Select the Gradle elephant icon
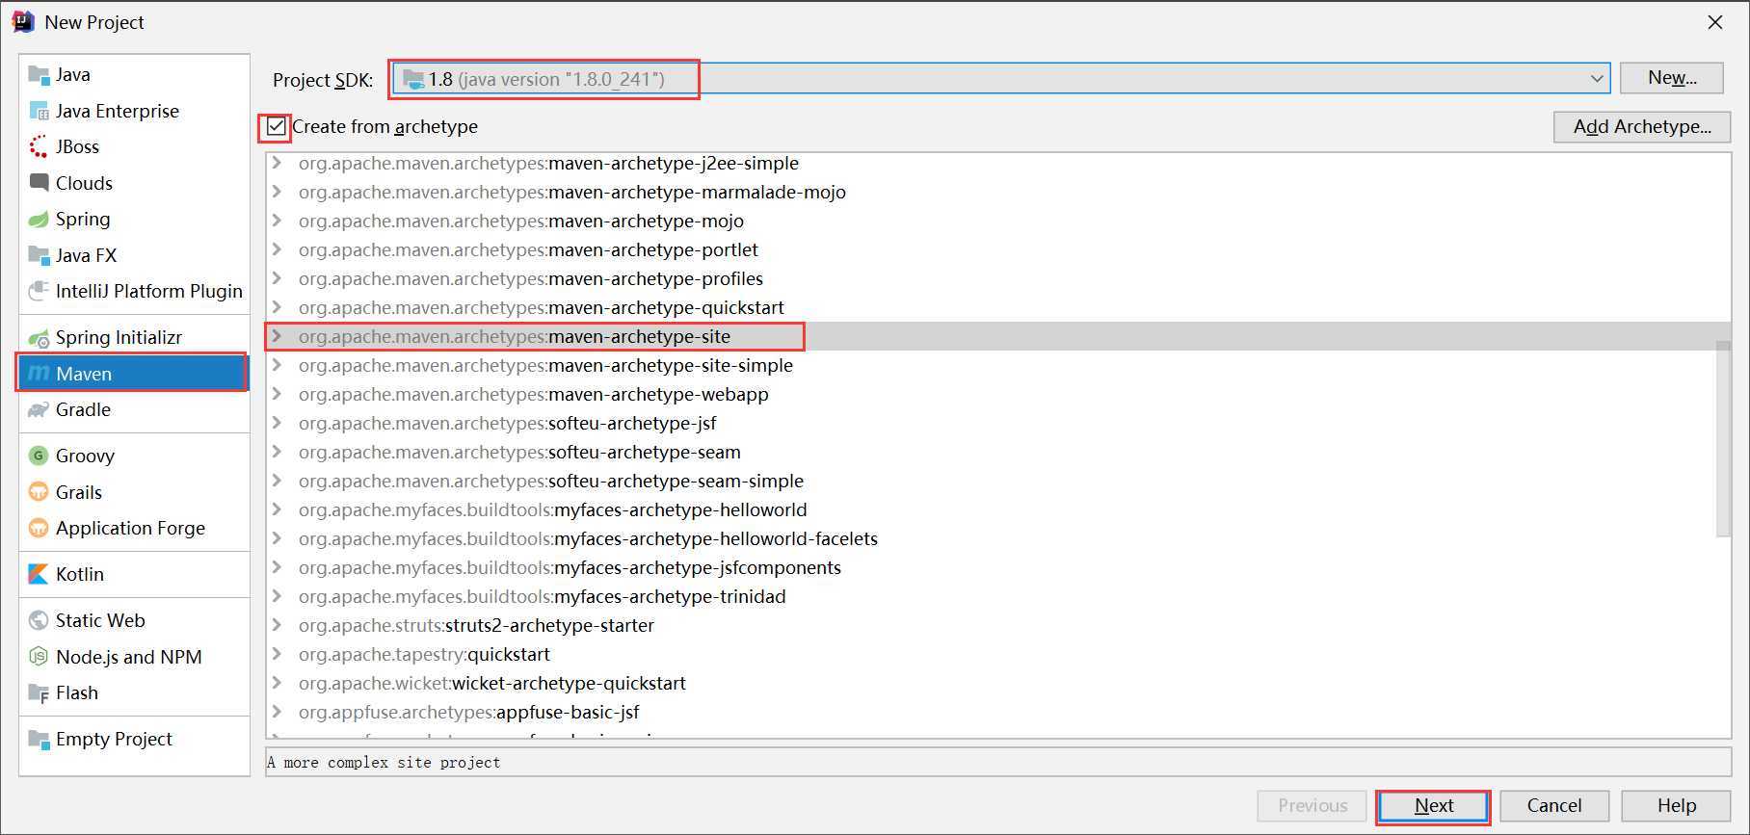 pos(39,409)
